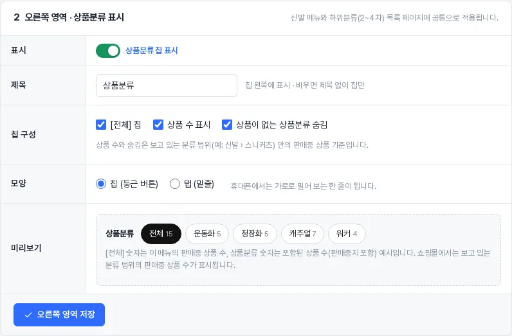Viewport: 512px width, 336px height.
Task: Select the 탭 (밑줄) radio option
Action: (x=175, y=184)
